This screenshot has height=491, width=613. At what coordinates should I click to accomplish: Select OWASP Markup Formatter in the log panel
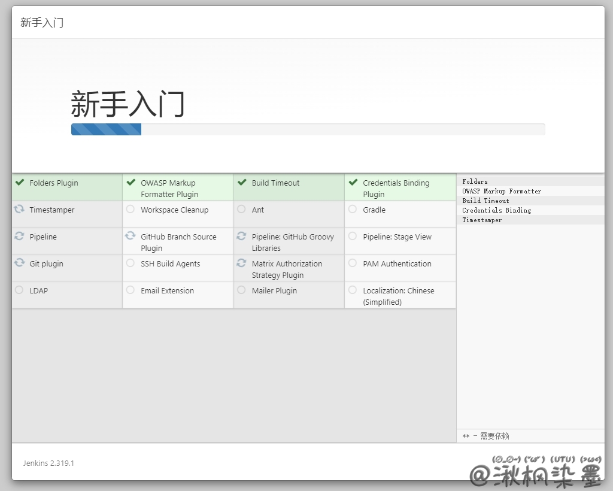pos(501,191)
